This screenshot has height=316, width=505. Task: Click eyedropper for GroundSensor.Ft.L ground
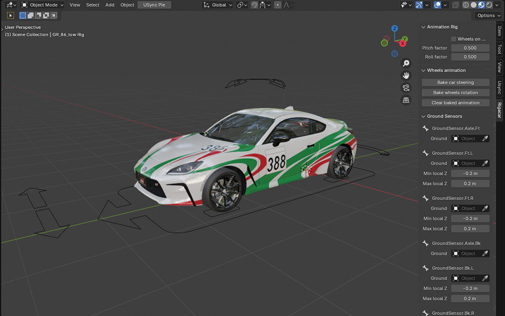[x=485, y=163]
